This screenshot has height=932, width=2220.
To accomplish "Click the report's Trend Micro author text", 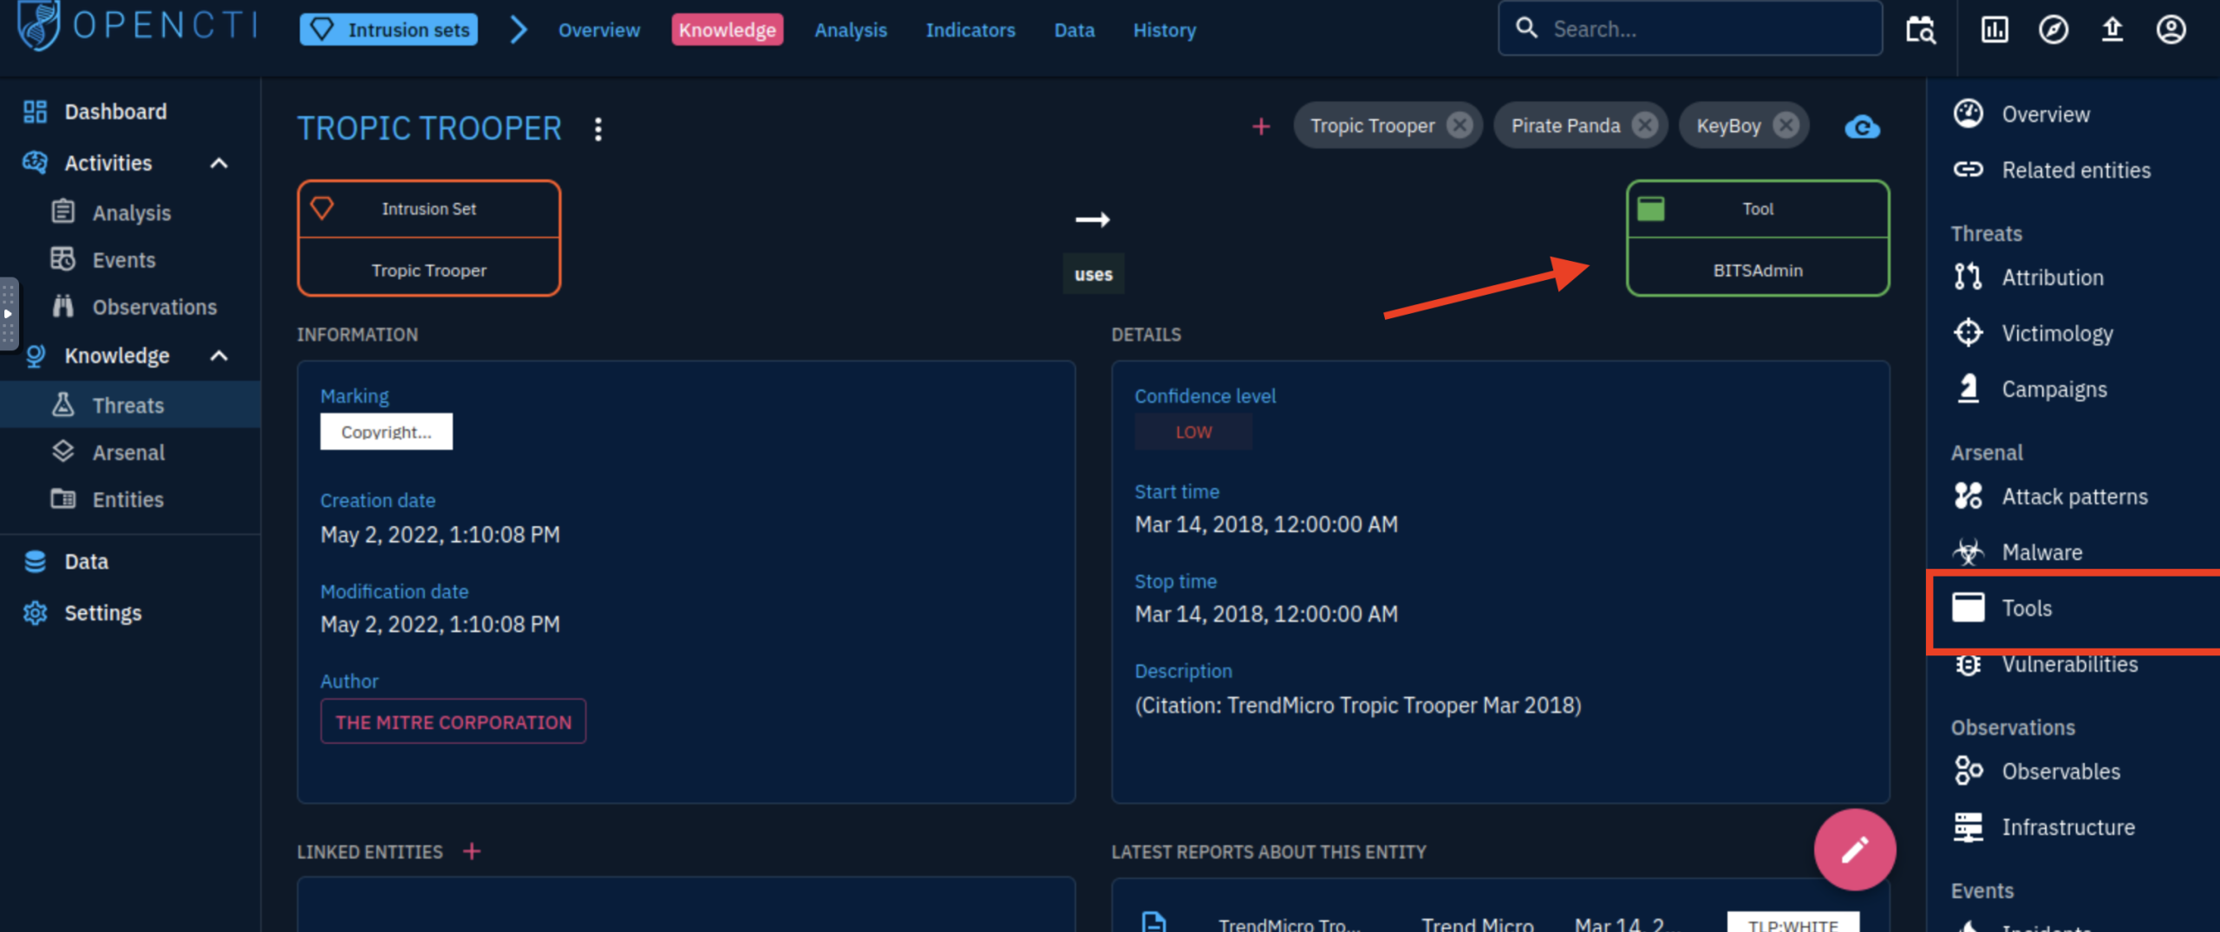I will [x=1478, y=924].
